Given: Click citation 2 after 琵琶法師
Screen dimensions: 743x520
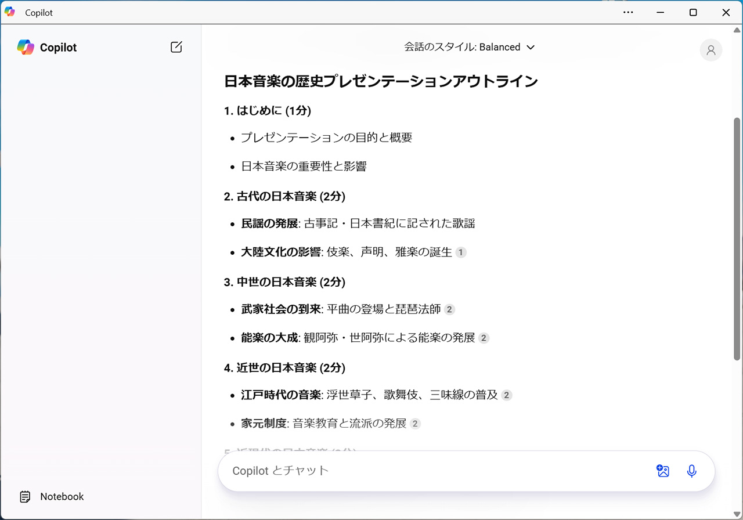Looking at the screenshot, I should click(x=449, y=309).
